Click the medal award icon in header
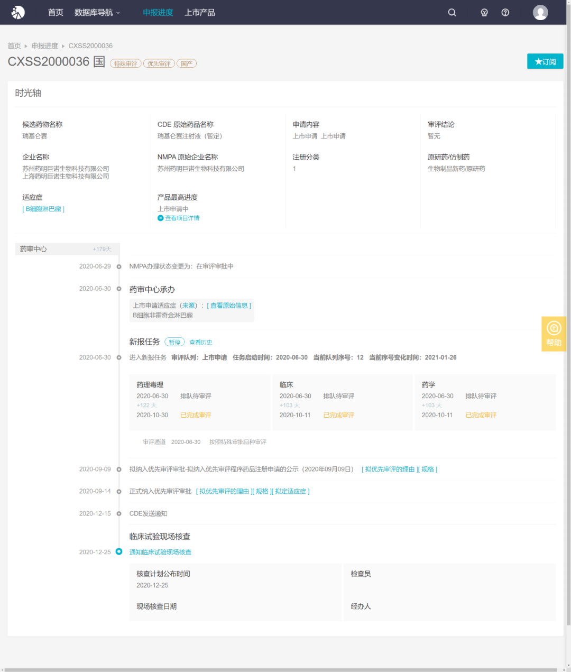Screen dimensions: 571x672 click(x=484, y=12)
